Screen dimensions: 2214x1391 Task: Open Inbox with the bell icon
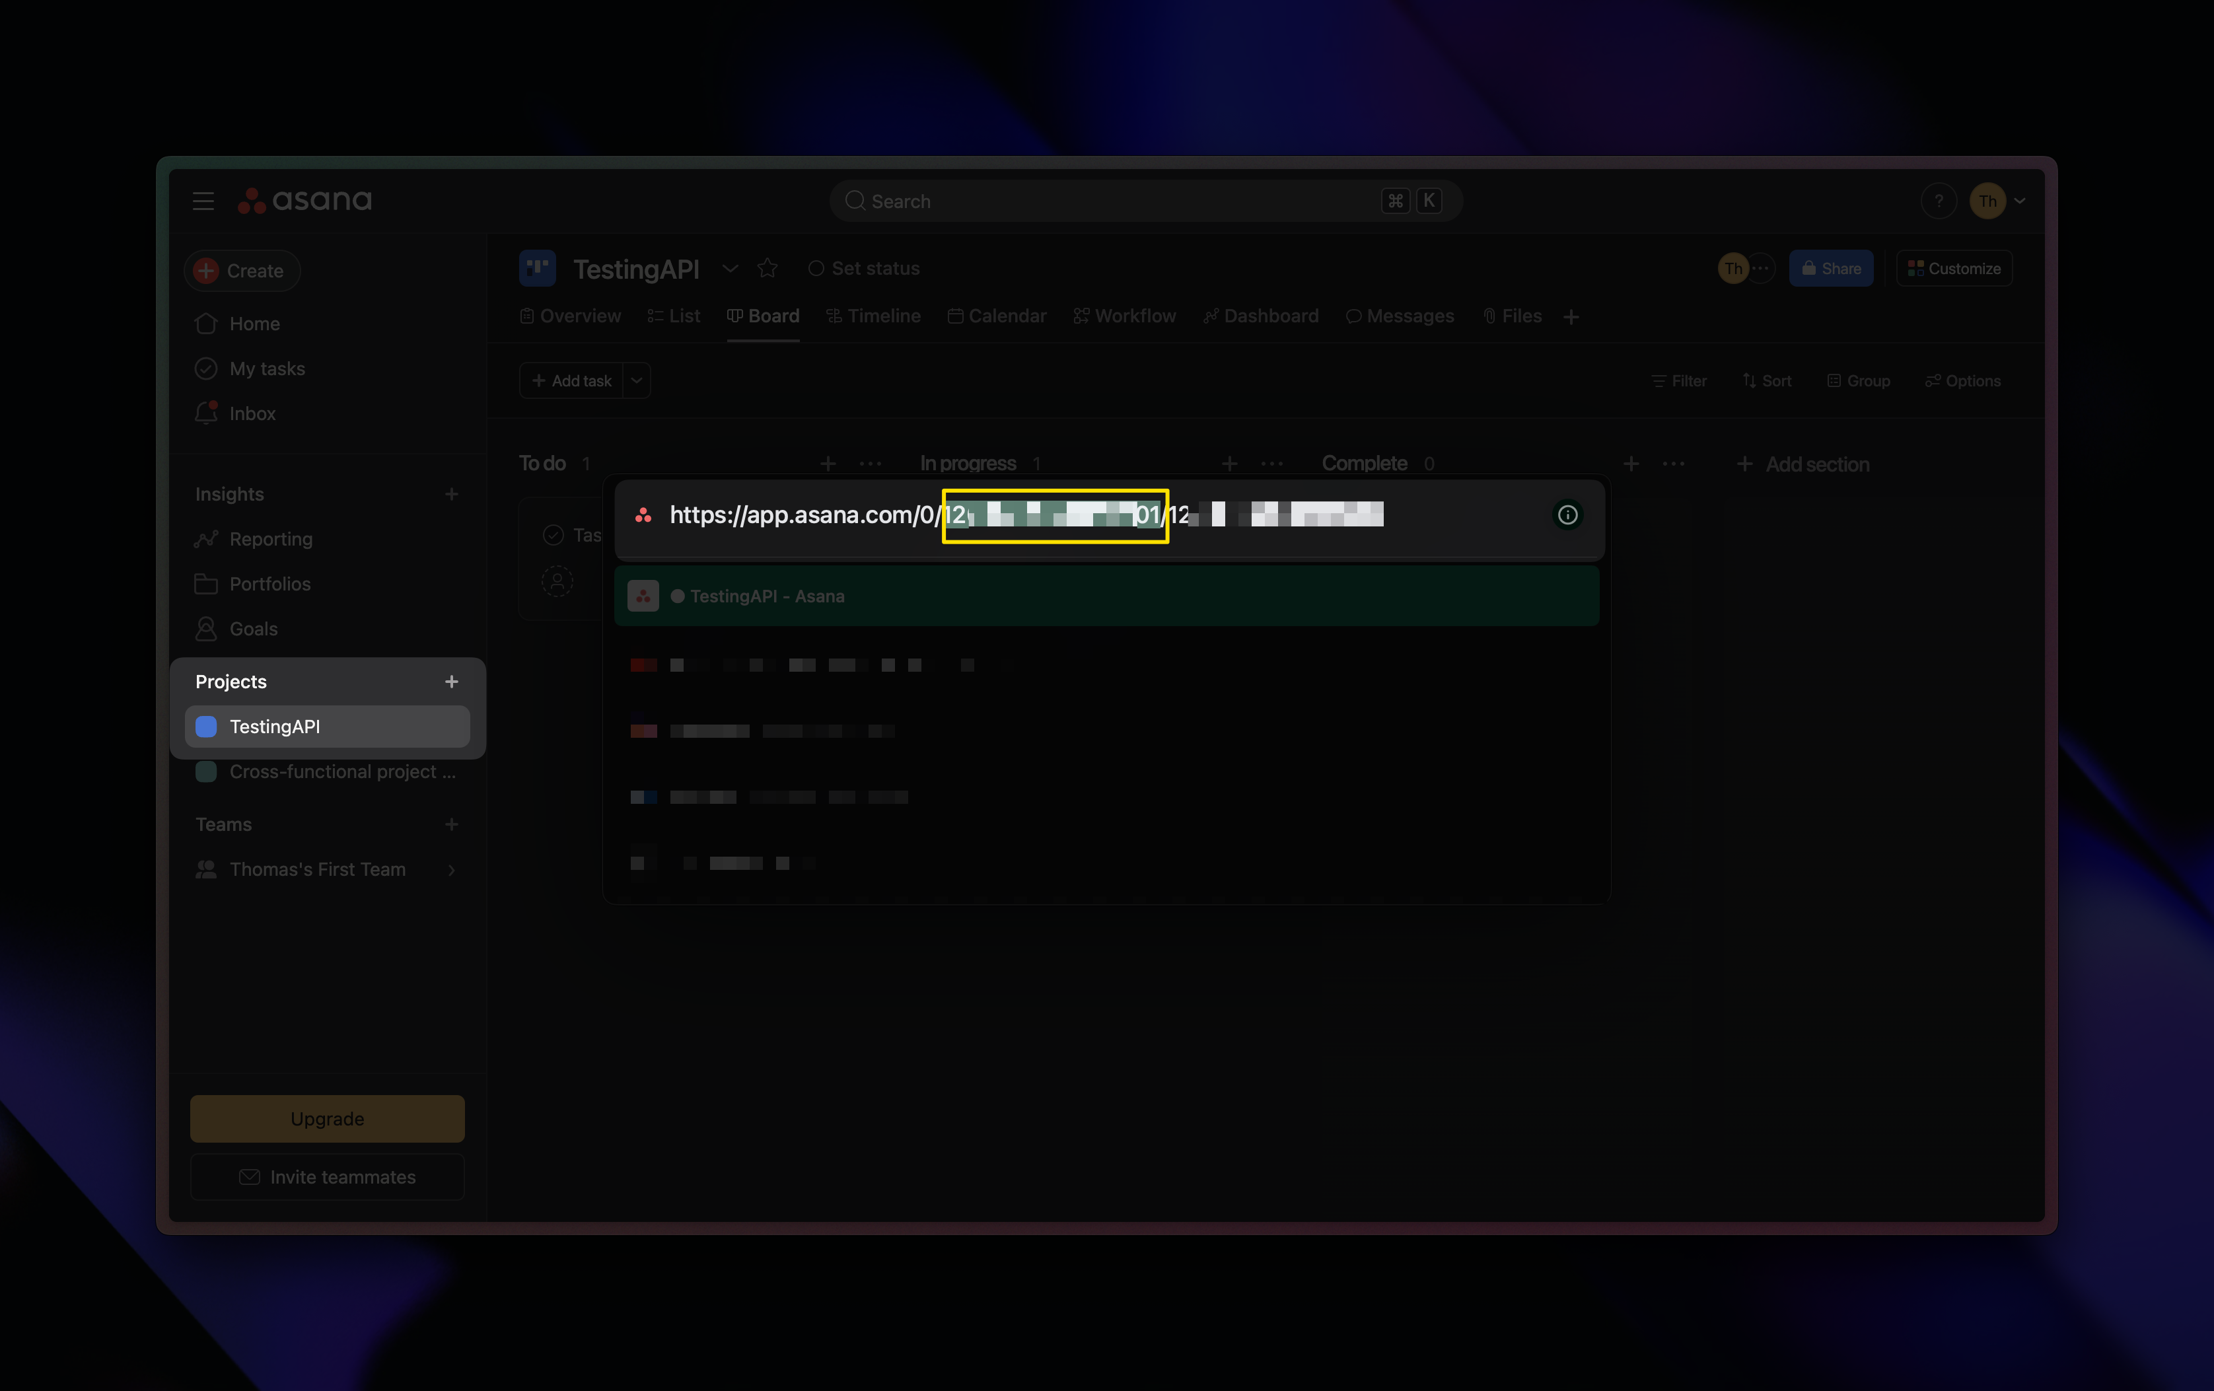[x=206, y=413]
